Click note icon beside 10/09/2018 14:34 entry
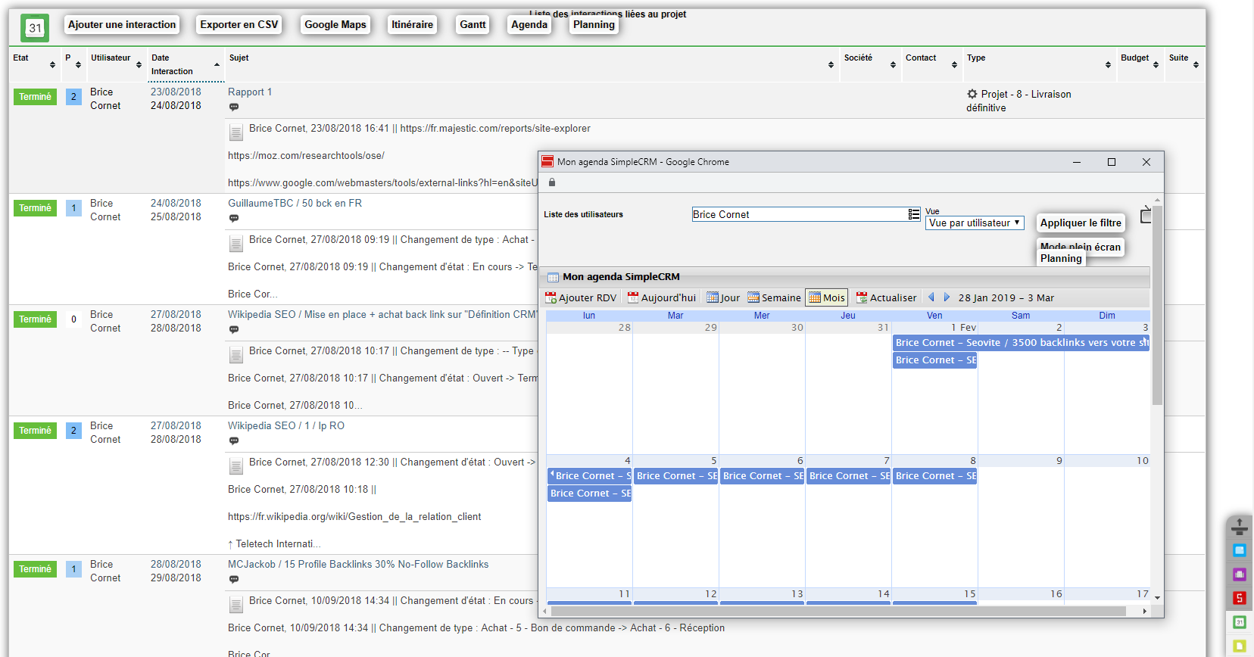 click(x=236, y=605)
